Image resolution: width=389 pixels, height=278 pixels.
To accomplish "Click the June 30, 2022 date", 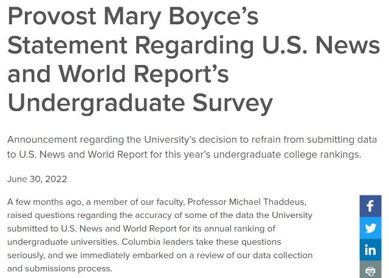I will pyautogui.click(x=37, y=179).
